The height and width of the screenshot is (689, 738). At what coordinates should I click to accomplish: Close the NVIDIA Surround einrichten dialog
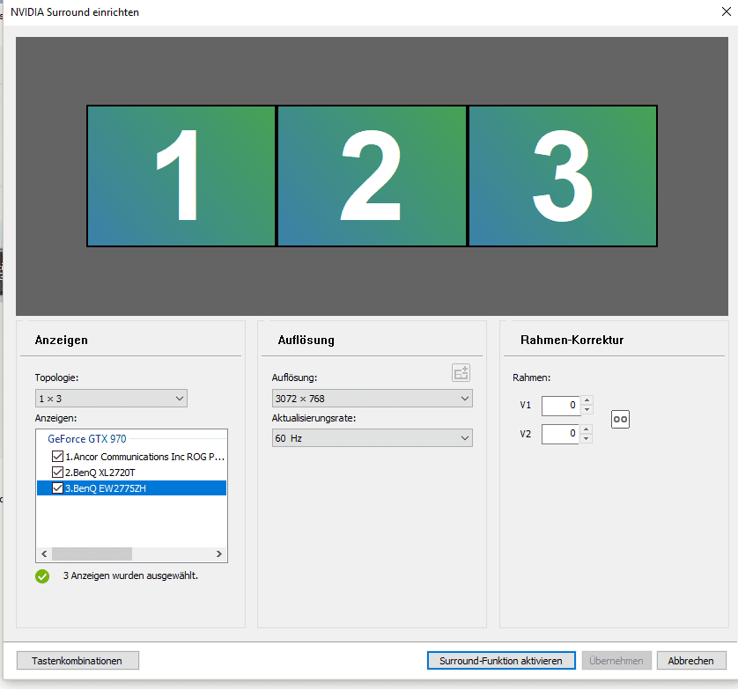(x=726, y=11)
